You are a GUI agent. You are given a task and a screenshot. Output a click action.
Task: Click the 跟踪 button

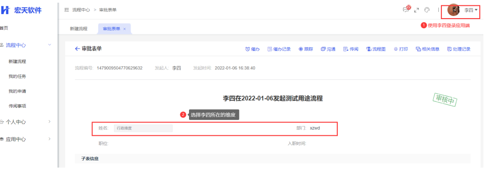[x=305, y=49]
